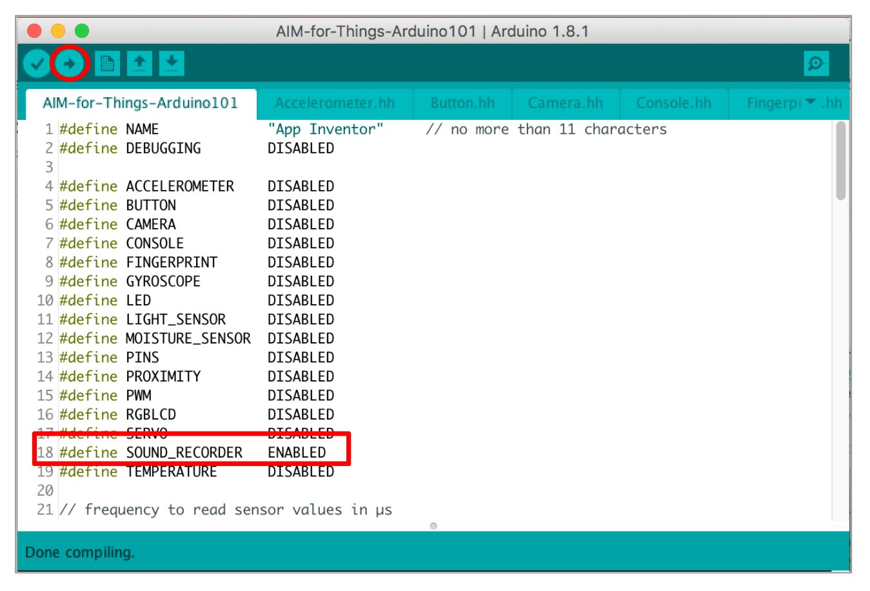Click the LIGHT_SENSOR define name
The height and width of the screenshot is (591, 870).
(176, 320)
